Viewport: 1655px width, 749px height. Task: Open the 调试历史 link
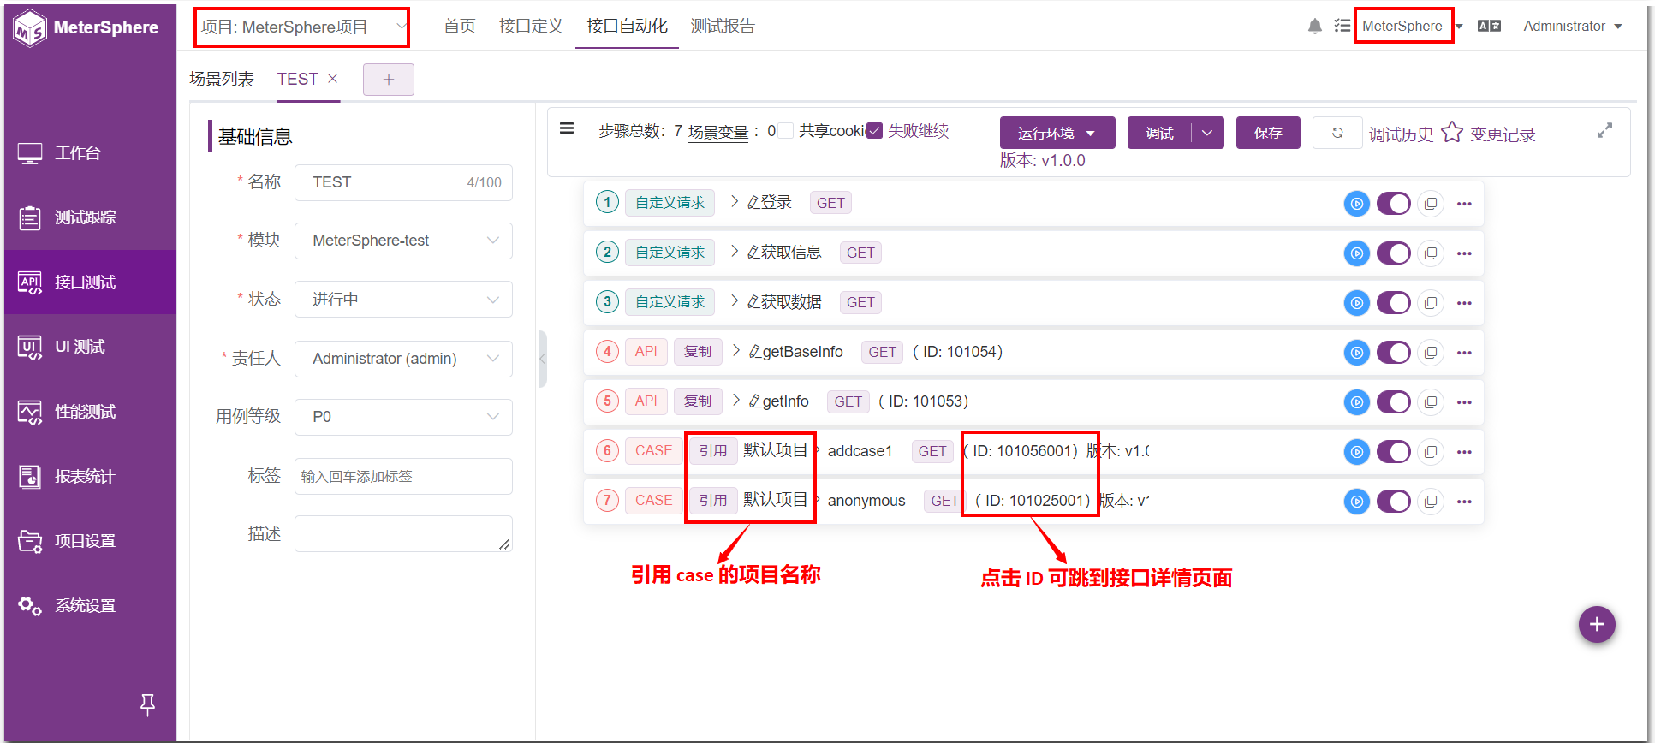(1401, 134)
